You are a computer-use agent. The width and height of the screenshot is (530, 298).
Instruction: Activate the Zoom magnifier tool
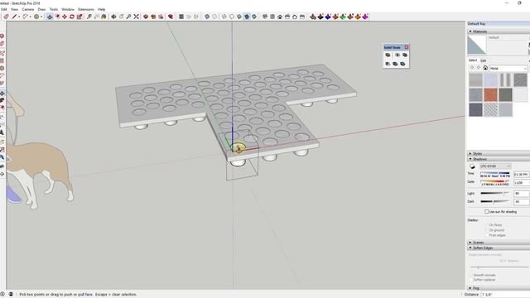pyautogui.click(x=128, y=17)
